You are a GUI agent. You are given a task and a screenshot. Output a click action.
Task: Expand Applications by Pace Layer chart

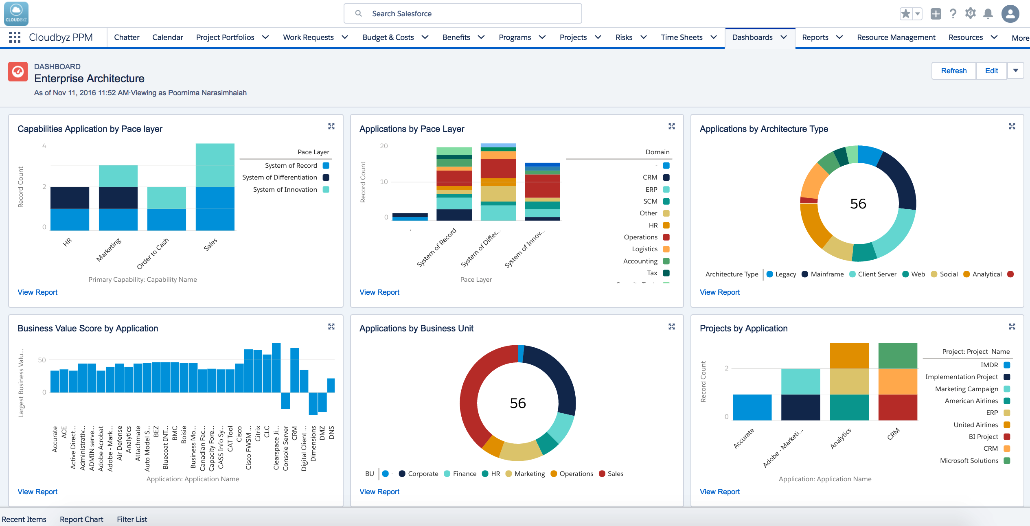[672, 127]
